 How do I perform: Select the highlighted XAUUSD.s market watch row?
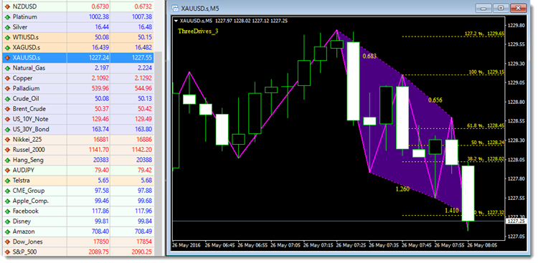[78, 57]
